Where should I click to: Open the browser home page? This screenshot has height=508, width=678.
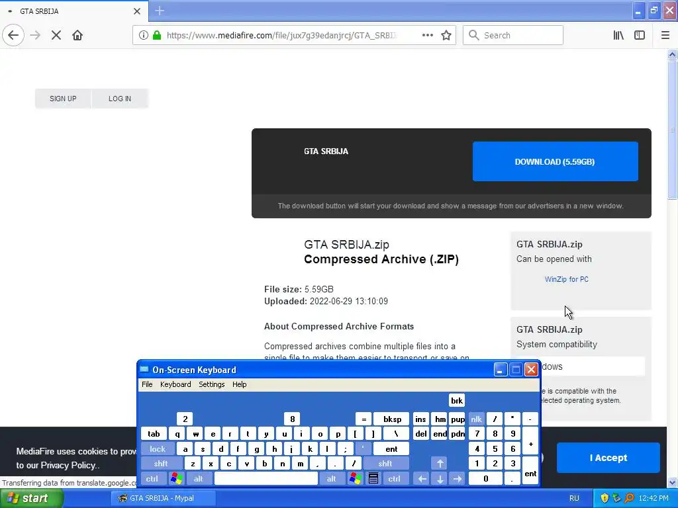77,35
